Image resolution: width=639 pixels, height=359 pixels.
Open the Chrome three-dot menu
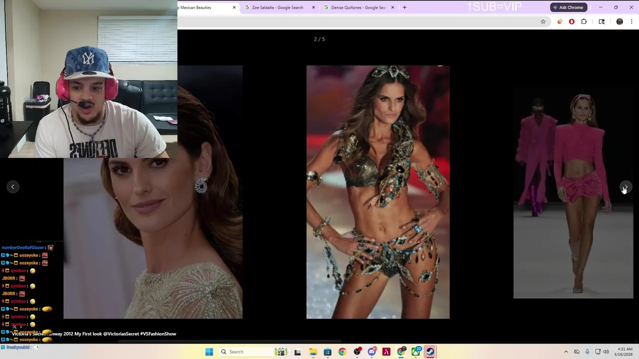632,21
